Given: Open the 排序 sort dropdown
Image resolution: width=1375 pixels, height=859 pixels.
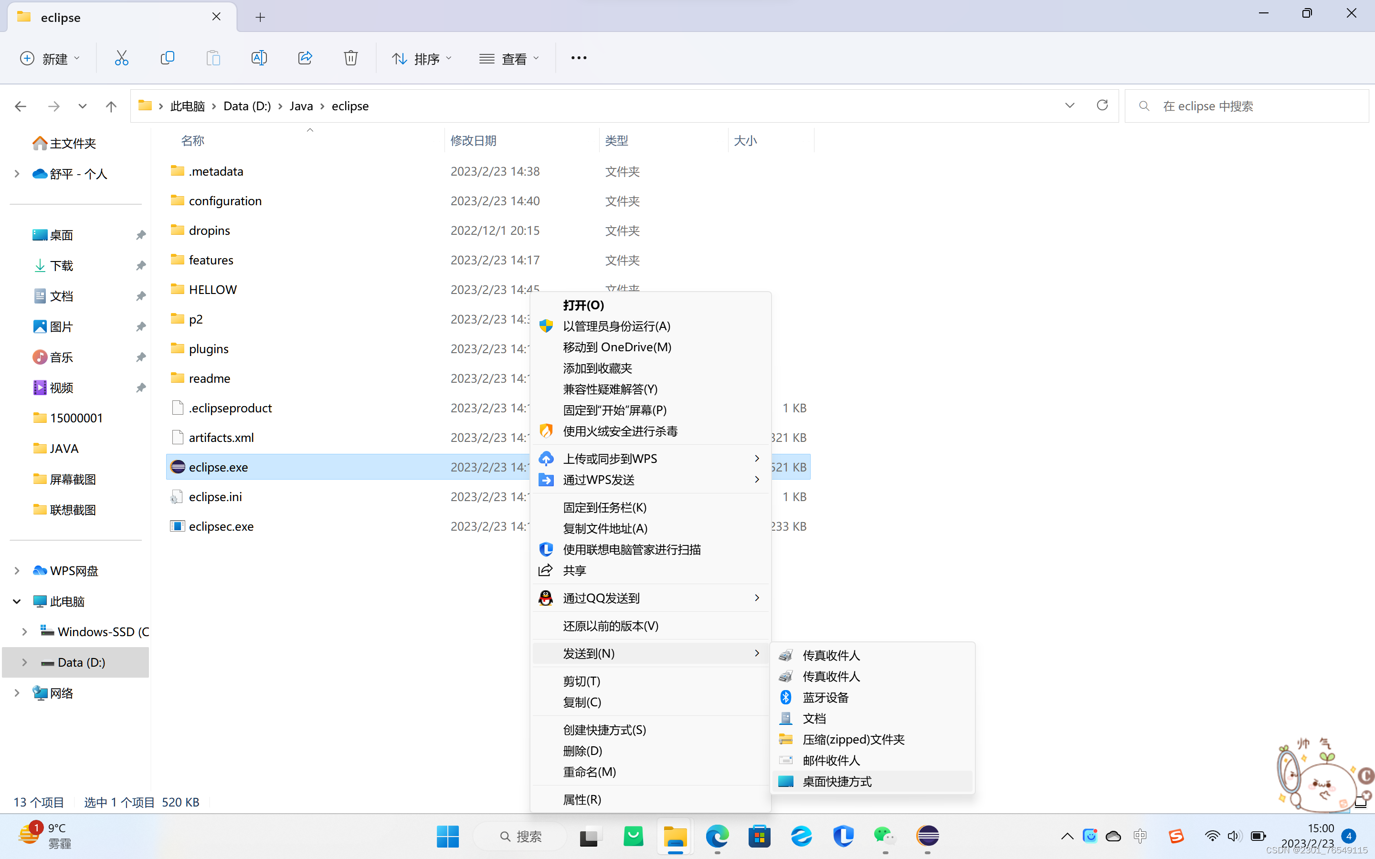Looking at the screenshot, I should [x=422, y=59].
